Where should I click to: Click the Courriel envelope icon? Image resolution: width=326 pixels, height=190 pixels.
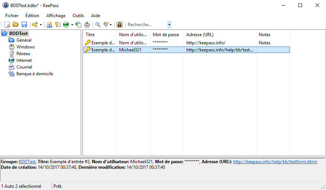(12, 67)
